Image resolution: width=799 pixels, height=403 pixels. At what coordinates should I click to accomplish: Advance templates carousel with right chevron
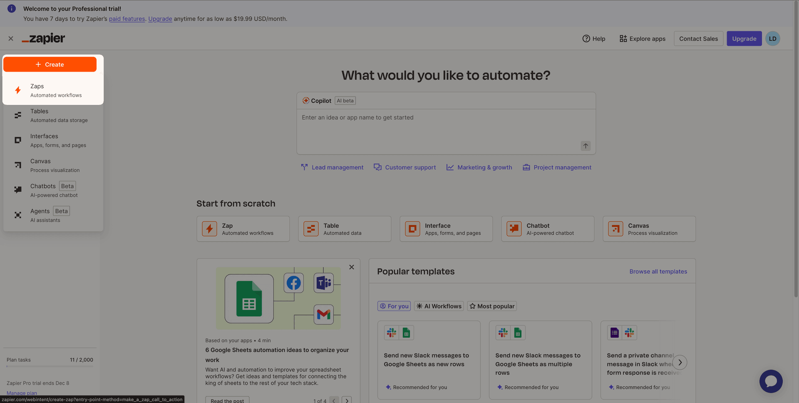[680, 362]
